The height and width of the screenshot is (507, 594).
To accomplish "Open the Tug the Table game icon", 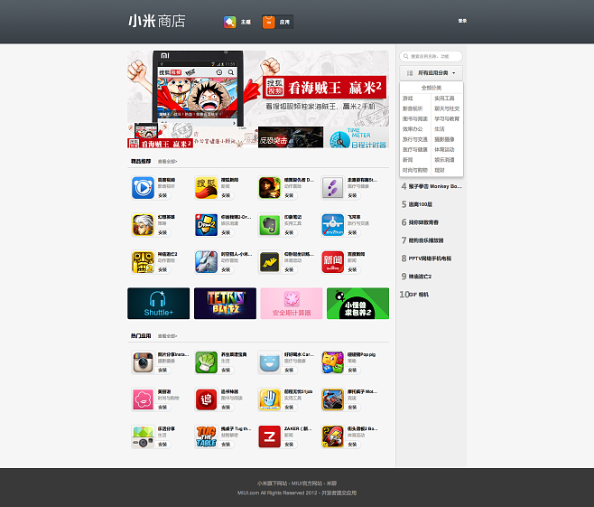I will tap(206, 437).
